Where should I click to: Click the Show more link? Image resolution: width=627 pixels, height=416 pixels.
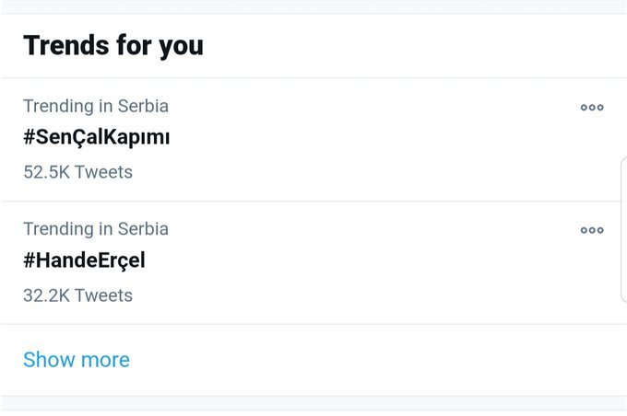coord(77,360)
